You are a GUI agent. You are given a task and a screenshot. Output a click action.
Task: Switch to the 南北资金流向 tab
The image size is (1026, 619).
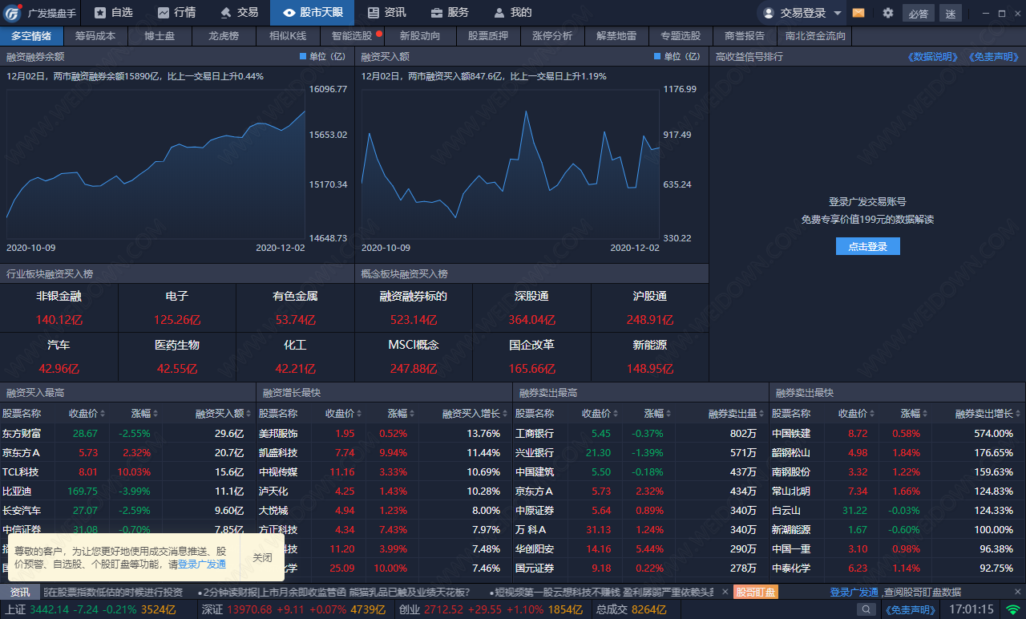815,36
